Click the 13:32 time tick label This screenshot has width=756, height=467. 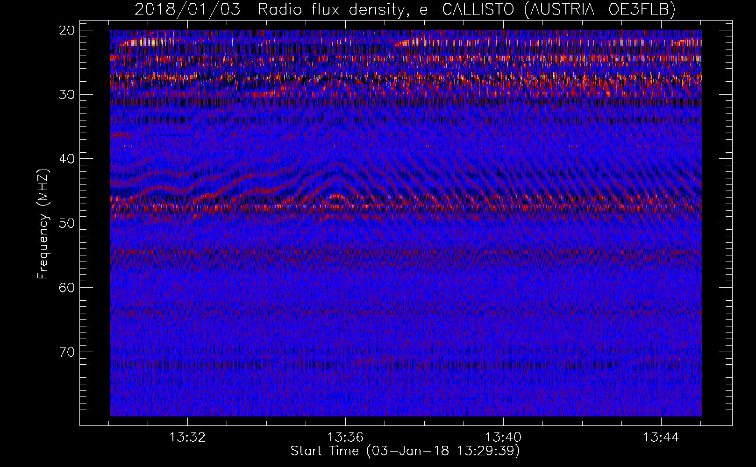[187, 438]
